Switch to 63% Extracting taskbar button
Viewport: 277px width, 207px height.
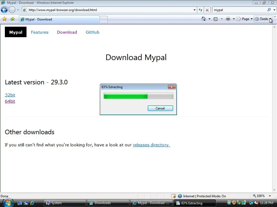pyautogui.click(x=194, y=203)
